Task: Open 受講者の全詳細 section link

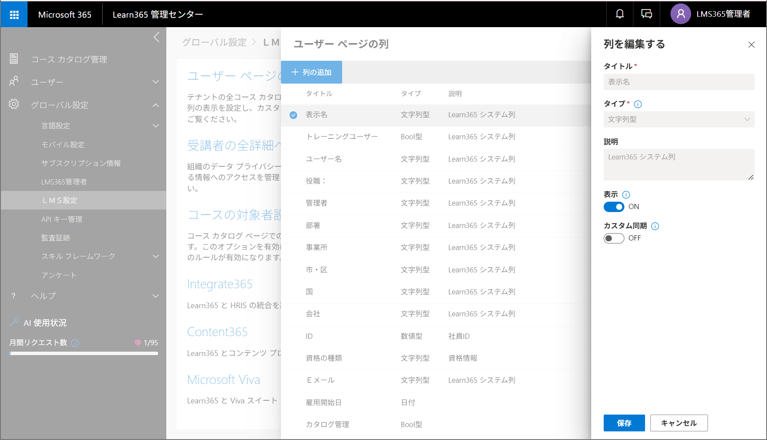Action: point(234,146)
